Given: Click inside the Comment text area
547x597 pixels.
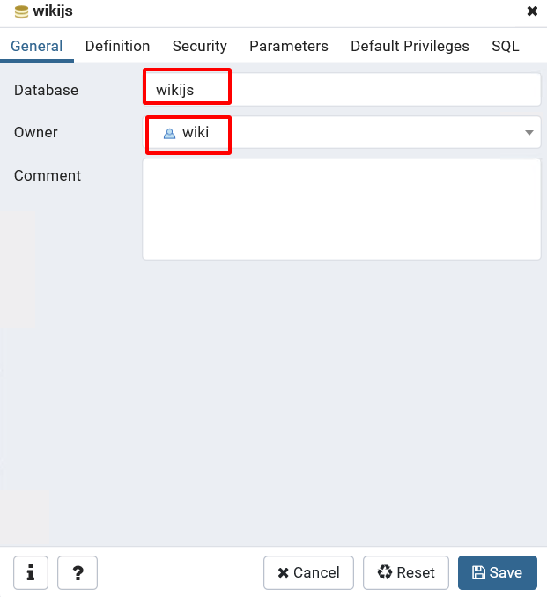Looking at the screenshot, I should pyautogui.click(x=341, y=209).
